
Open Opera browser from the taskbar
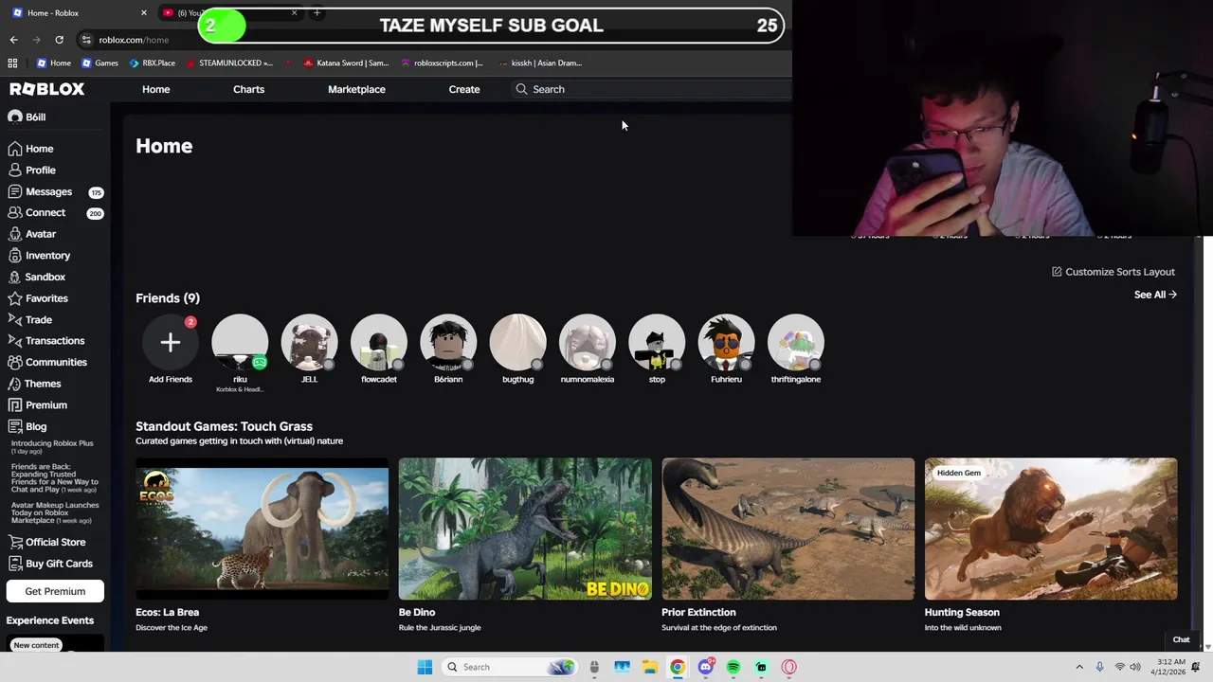789,667
